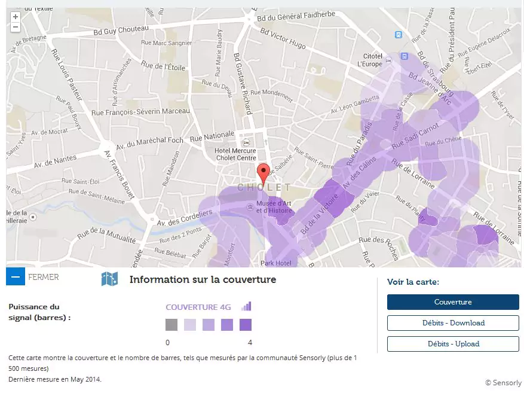Pick the darkest purple four-bars swatch
This screenshot has width=524, height=396.
(246, 325)
